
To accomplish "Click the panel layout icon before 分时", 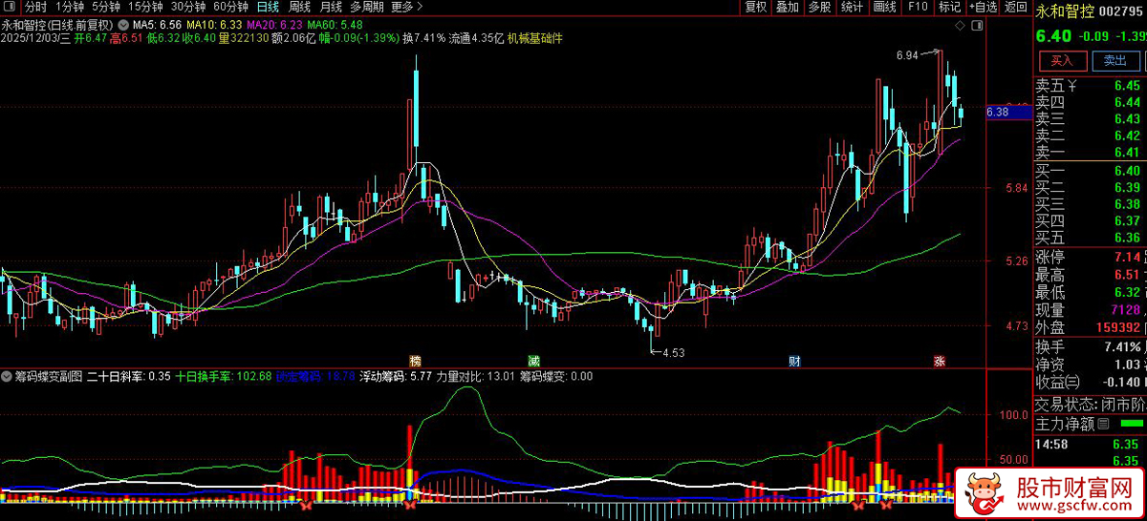I will [11, 7].
